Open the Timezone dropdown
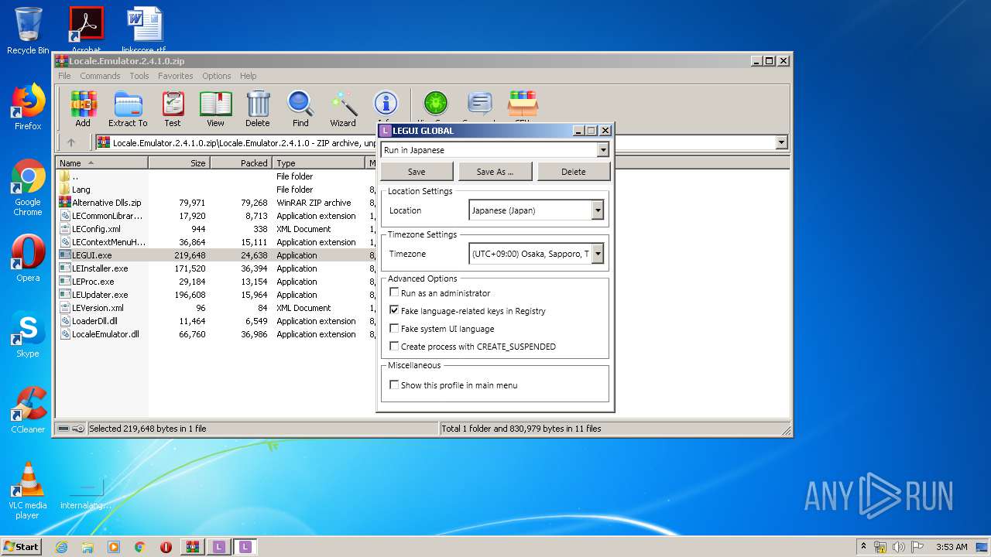The width and height of the screenshot is (991, 557). coord(598,254)
